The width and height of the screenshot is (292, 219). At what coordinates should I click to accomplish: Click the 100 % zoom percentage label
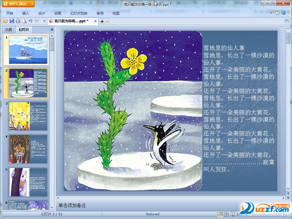pos(241,214)
